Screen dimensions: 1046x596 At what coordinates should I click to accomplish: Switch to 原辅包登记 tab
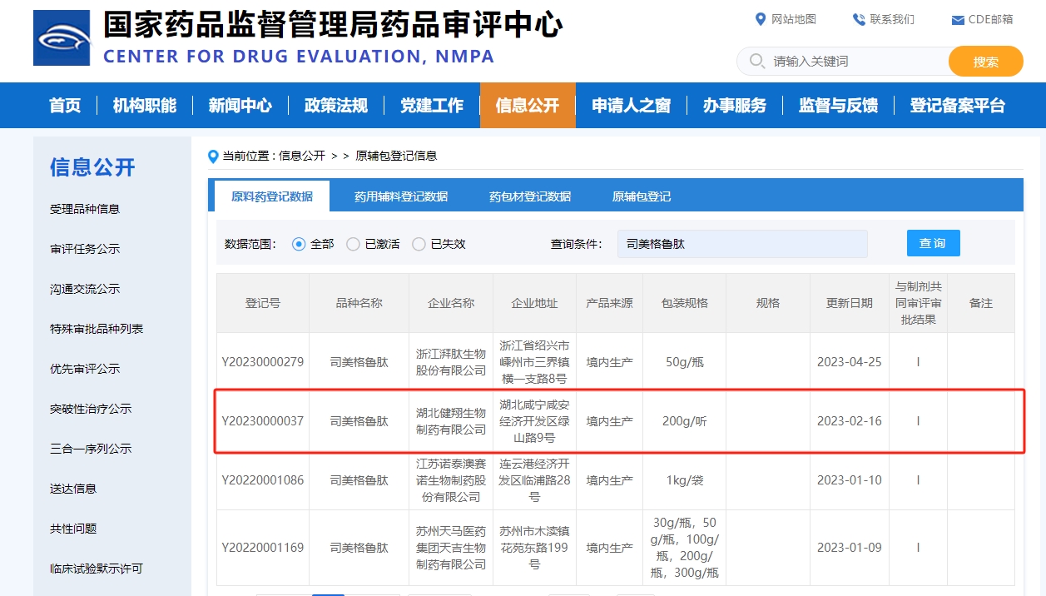[x=642, y=197]
